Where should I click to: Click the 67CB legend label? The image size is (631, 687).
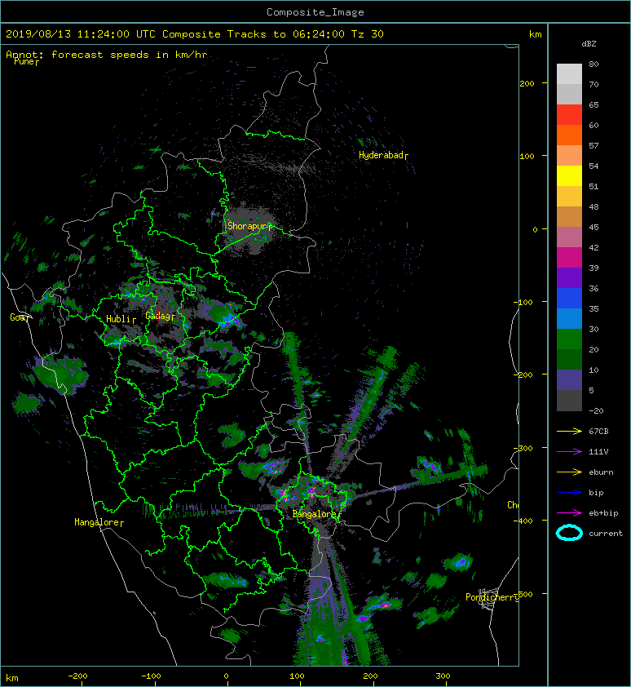point(598,431)
